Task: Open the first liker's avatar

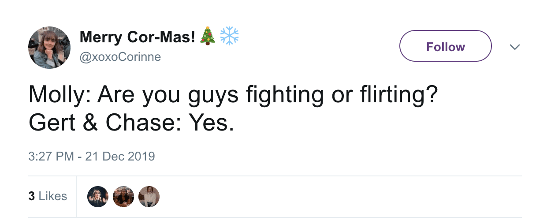Action: click(x=98, y=196)
